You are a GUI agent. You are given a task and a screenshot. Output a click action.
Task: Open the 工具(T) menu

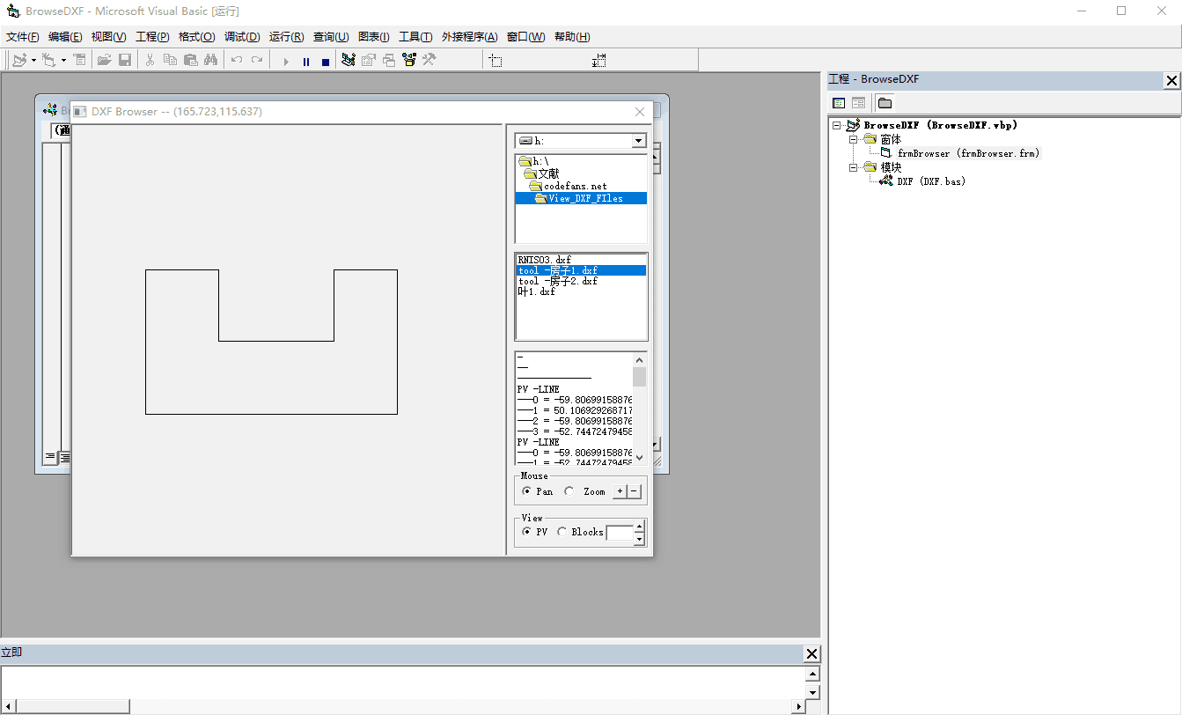(415, 37)
